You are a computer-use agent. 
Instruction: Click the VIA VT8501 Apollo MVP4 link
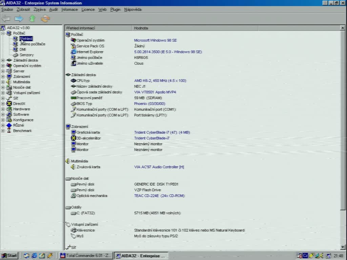coord(155,92)
